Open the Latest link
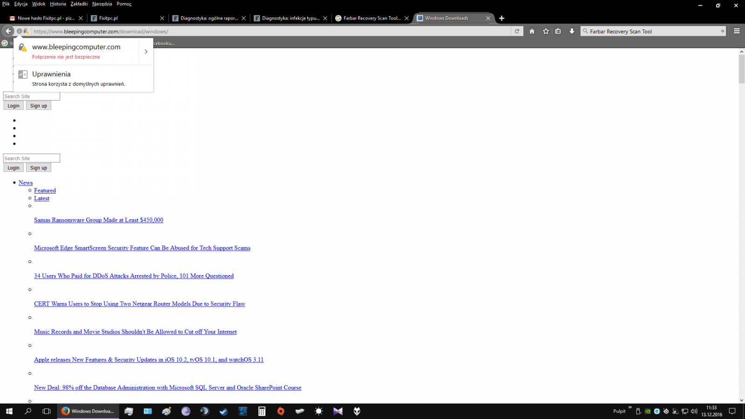745x419 pixels. pos(41,198)
